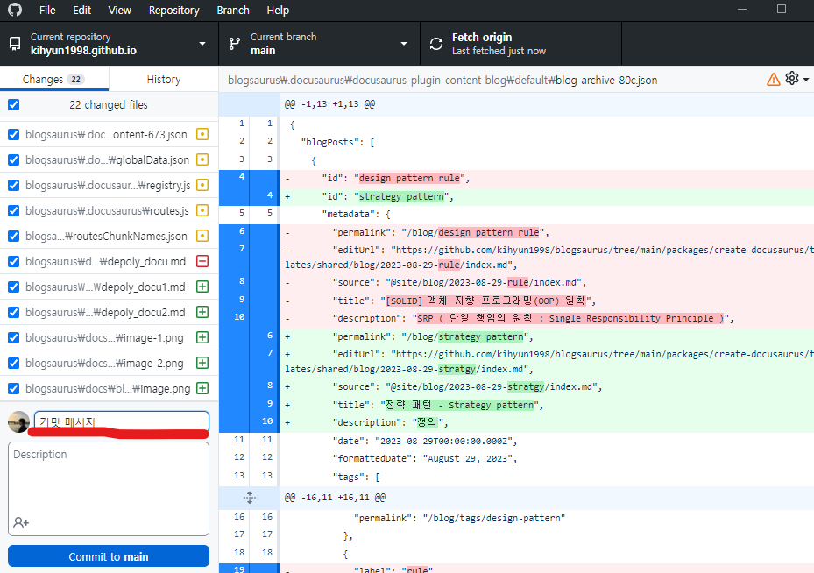Uncheck the image-1.png file checkbox
Viewport: 814px width, 573px height.
pyautogui.click(x=13, y=338)
